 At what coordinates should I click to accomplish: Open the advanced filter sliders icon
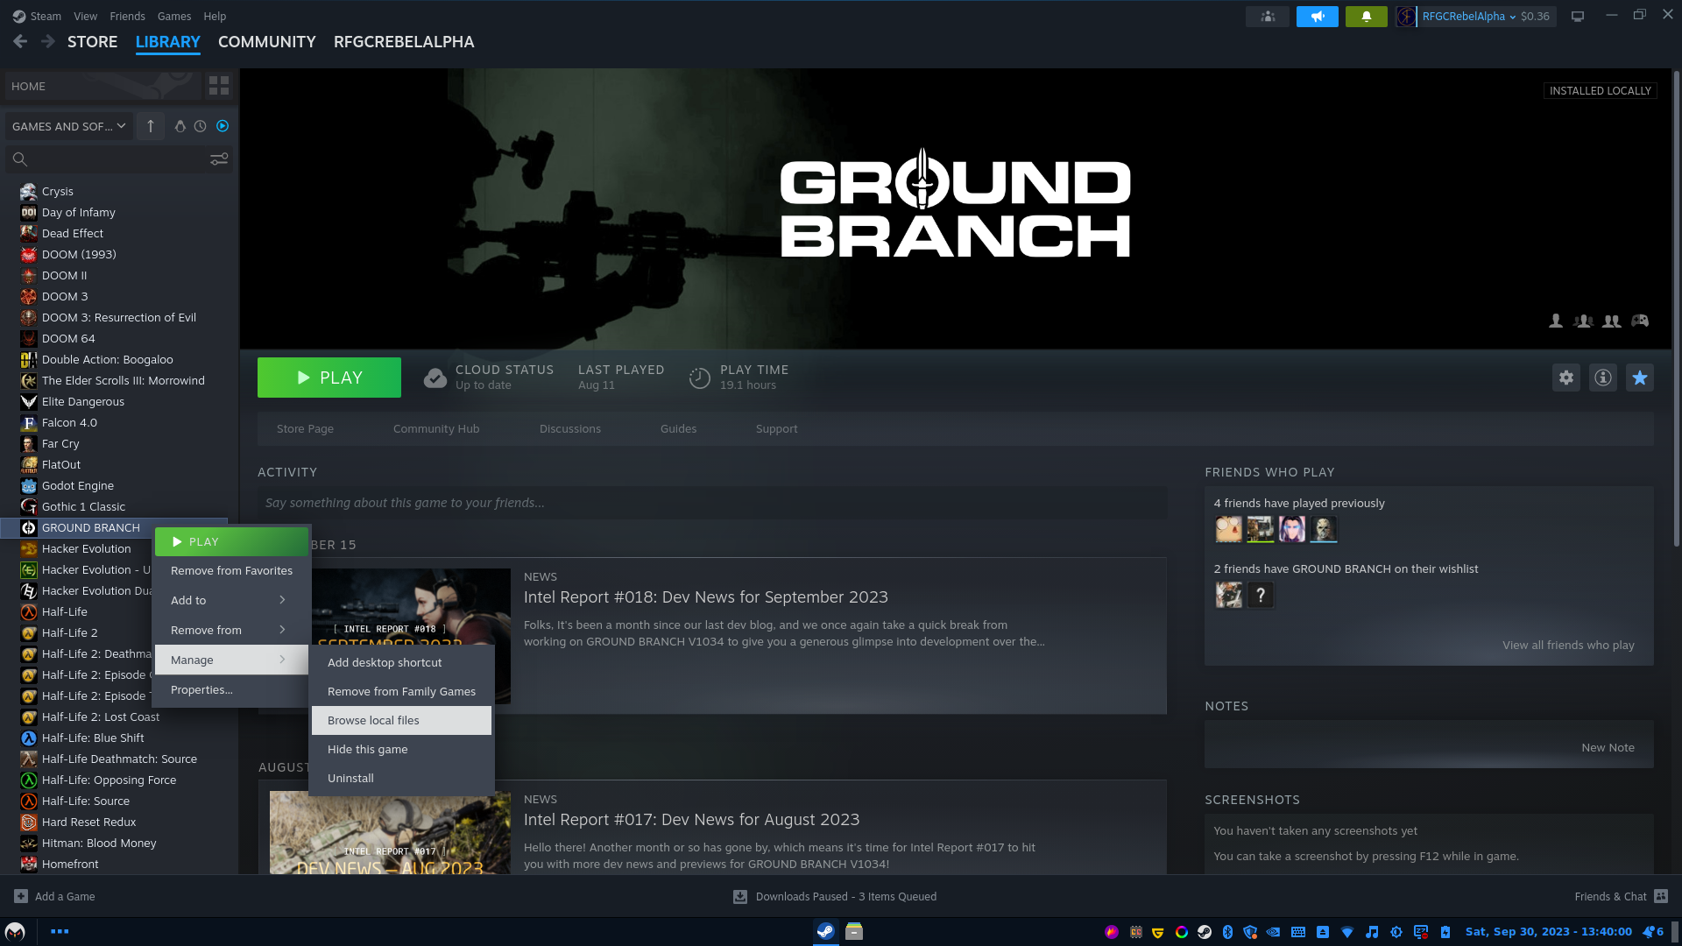(218, 159)
